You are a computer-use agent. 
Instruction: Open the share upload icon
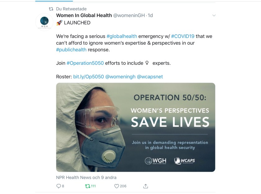pos(145,186)
